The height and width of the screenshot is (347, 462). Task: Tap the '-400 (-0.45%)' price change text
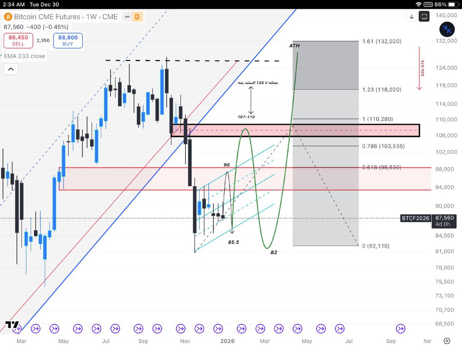click(x=47, y=27)
